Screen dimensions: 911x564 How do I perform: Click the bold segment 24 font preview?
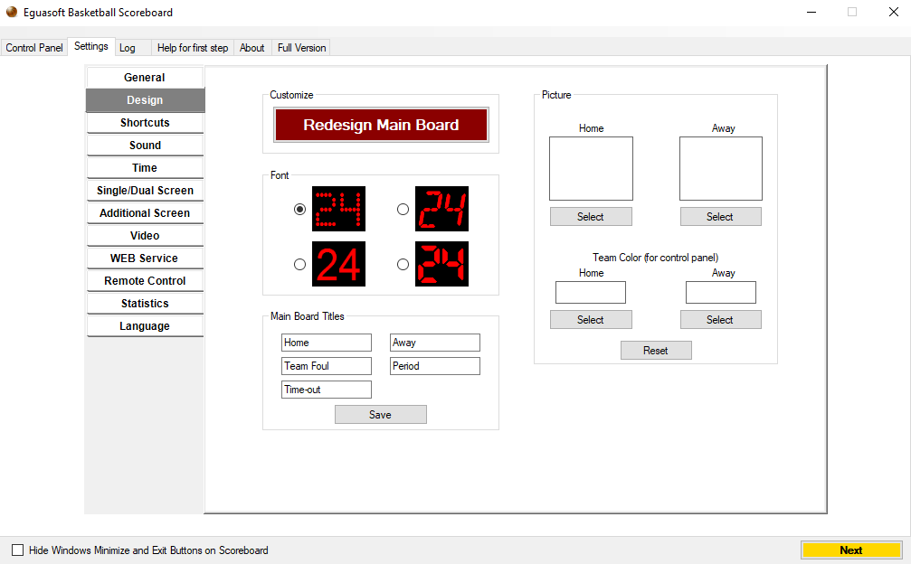[x=441, y=264]
